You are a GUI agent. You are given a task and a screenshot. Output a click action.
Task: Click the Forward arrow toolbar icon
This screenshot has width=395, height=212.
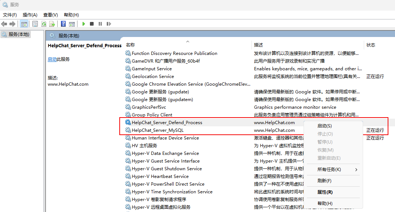click(12, 24)
